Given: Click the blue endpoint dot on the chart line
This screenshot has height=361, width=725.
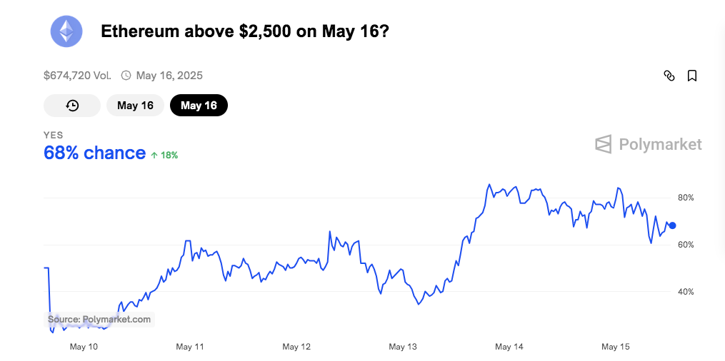Looking at the screenshot, I should (672, 225).
